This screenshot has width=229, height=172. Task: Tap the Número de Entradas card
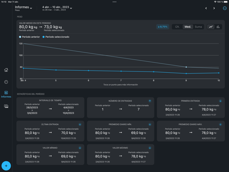(120, 108)
